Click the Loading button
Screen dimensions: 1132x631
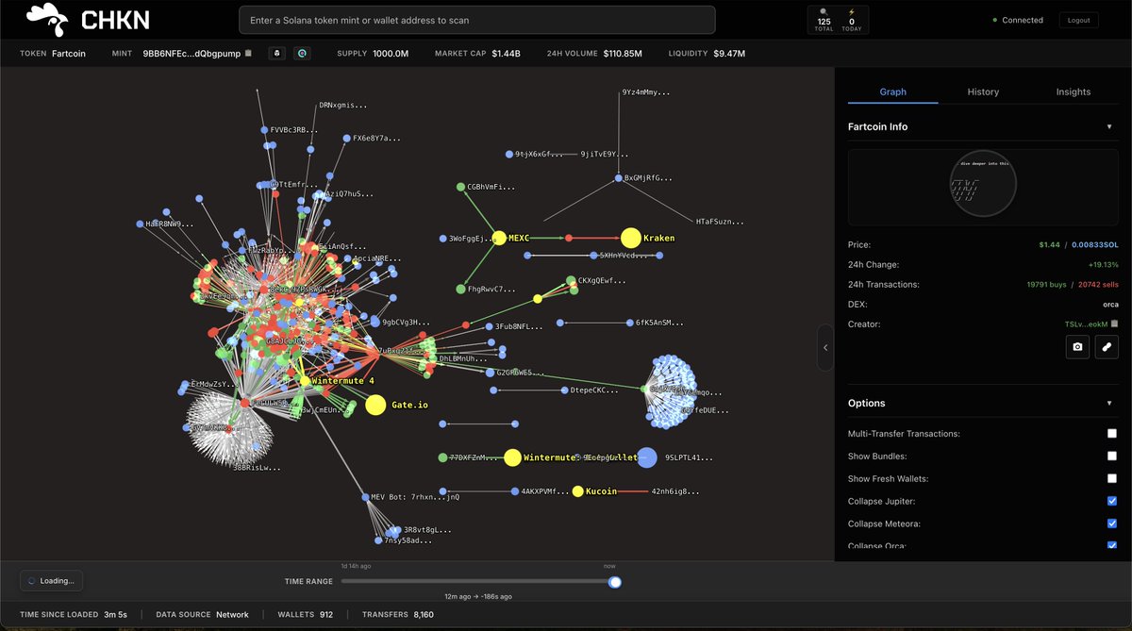point(52,581)
